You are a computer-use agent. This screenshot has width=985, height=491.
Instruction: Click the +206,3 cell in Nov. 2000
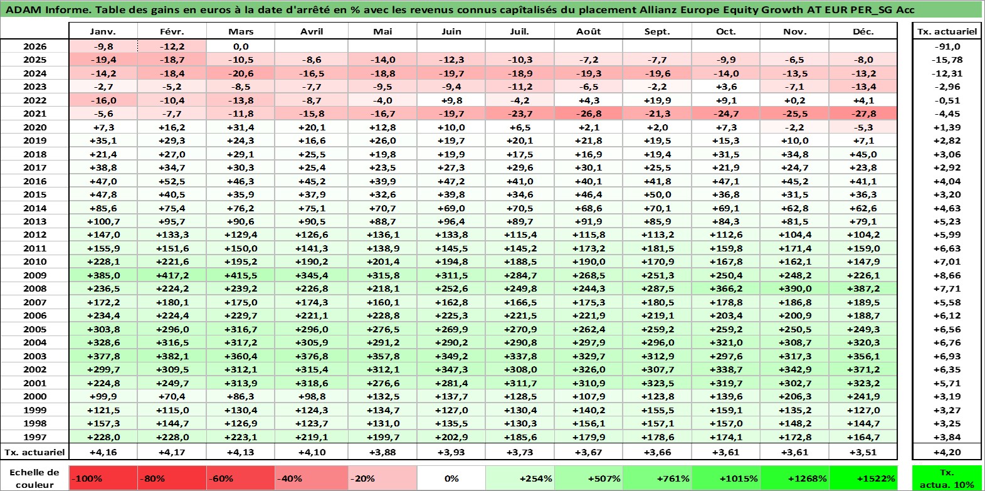794,396
